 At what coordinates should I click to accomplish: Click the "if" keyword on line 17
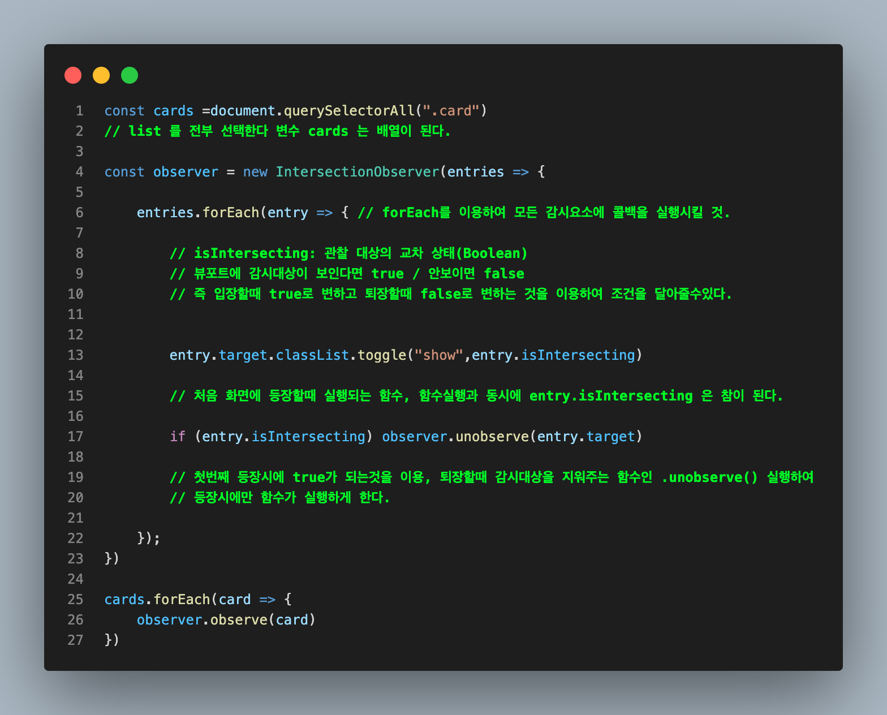click(178, 437)
